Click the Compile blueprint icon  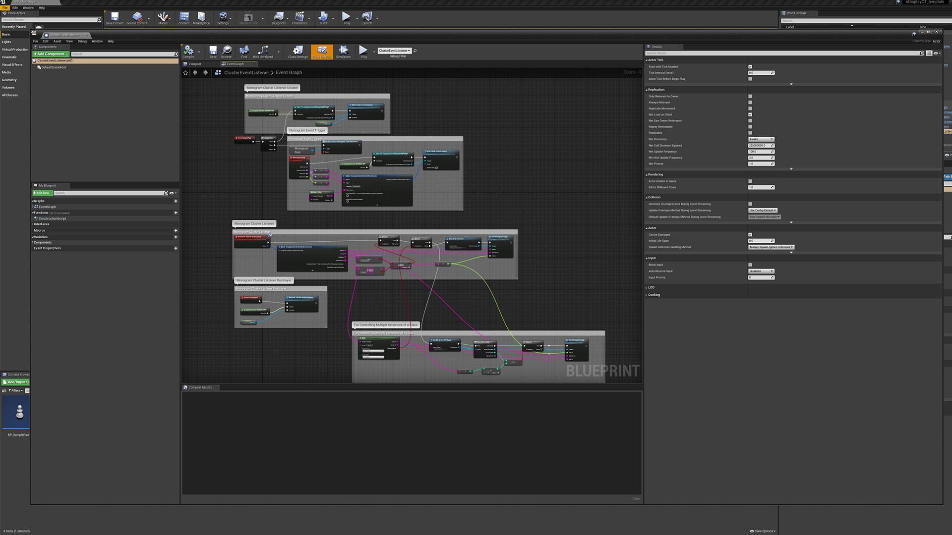[188, 51]
